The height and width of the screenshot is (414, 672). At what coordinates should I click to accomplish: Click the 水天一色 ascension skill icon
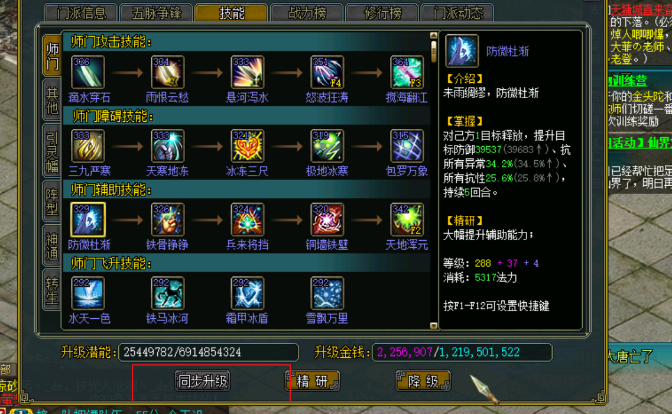tap(88, 293)
